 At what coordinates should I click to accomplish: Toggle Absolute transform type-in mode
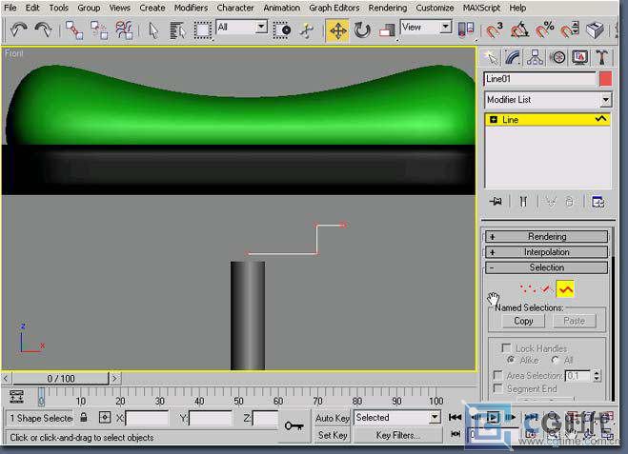(x=105, y=418)
